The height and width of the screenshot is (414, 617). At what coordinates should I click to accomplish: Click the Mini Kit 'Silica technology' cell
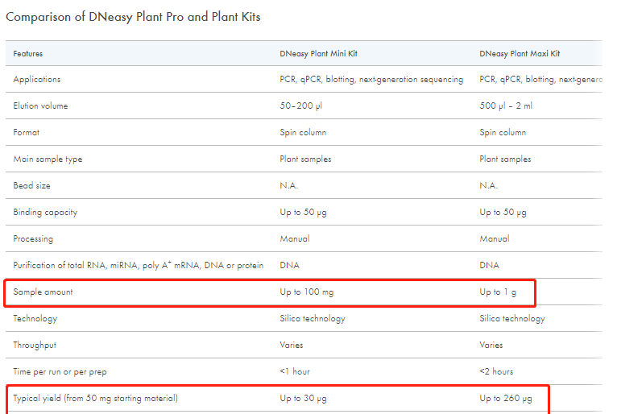tap(313, 319)
